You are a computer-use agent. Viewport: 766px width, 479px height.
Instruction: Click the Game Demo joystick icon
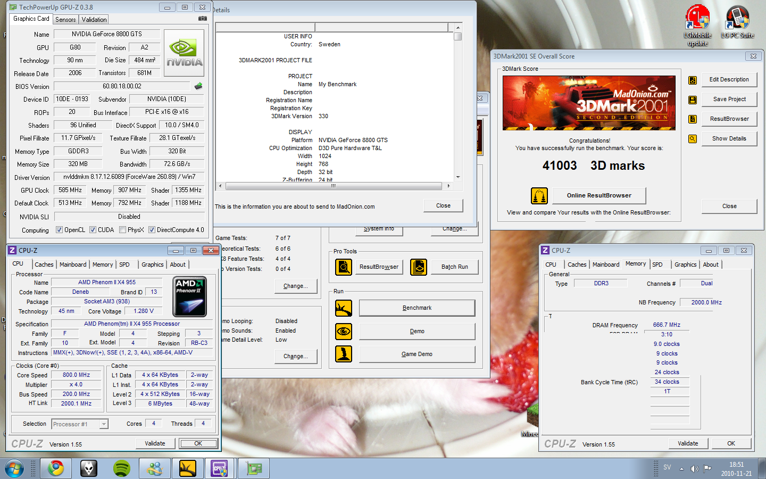[344, 354]
